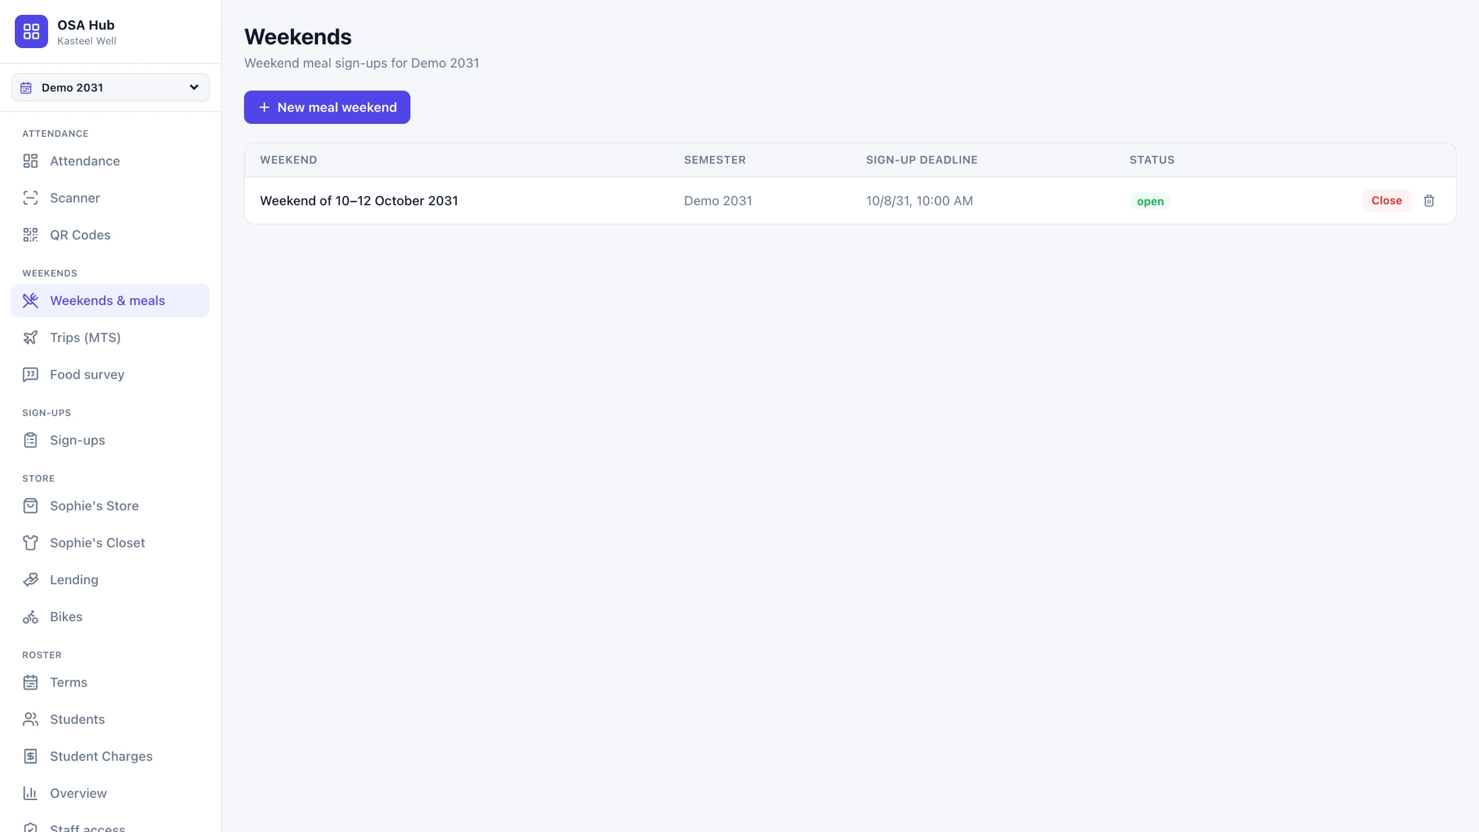Image resolution: width=1479 pixels, height=832 pixels.
Task: Open the Students roster
Action: [x=110, y=719]
